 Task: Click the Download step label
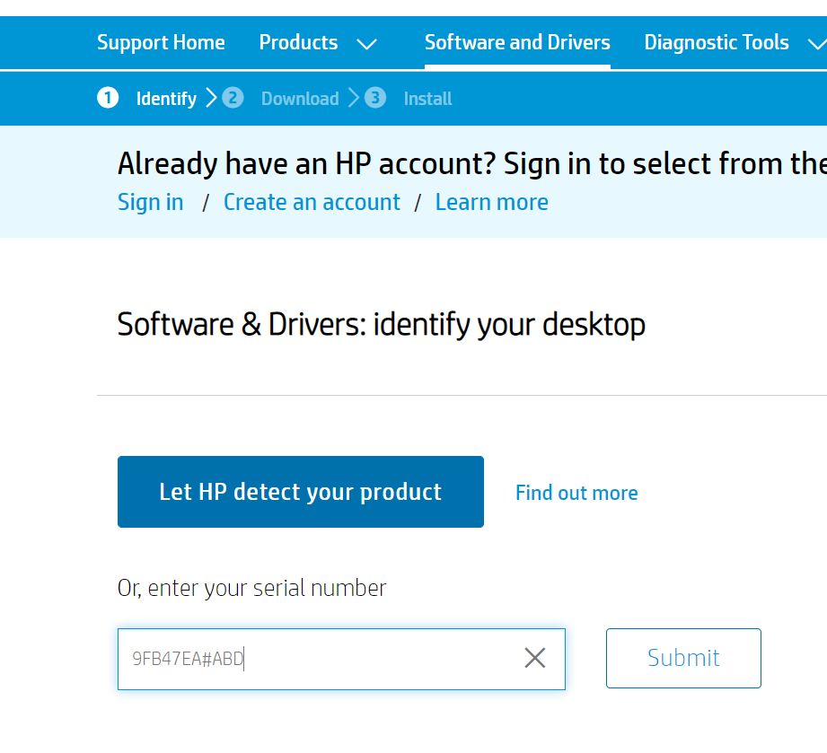[300, 99]
